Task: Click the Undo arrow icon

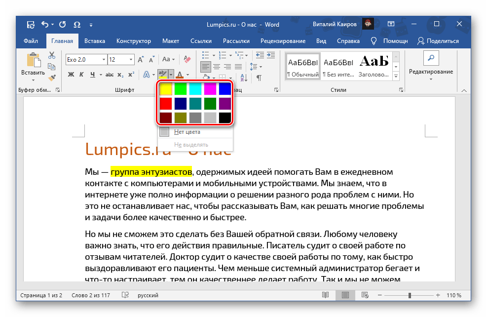Action: coord(45,24)
